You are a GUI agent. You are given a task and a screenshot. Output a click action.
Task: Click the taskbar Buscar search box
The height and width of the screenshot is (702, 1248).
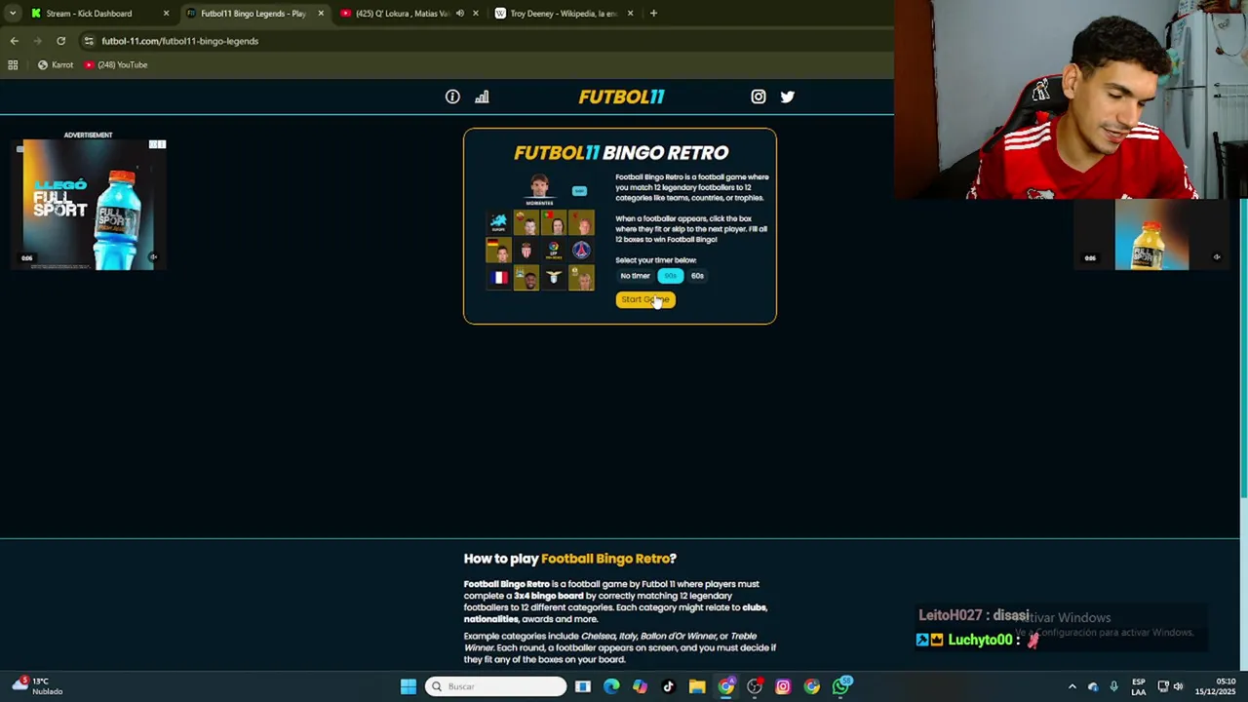coord(495,686)
